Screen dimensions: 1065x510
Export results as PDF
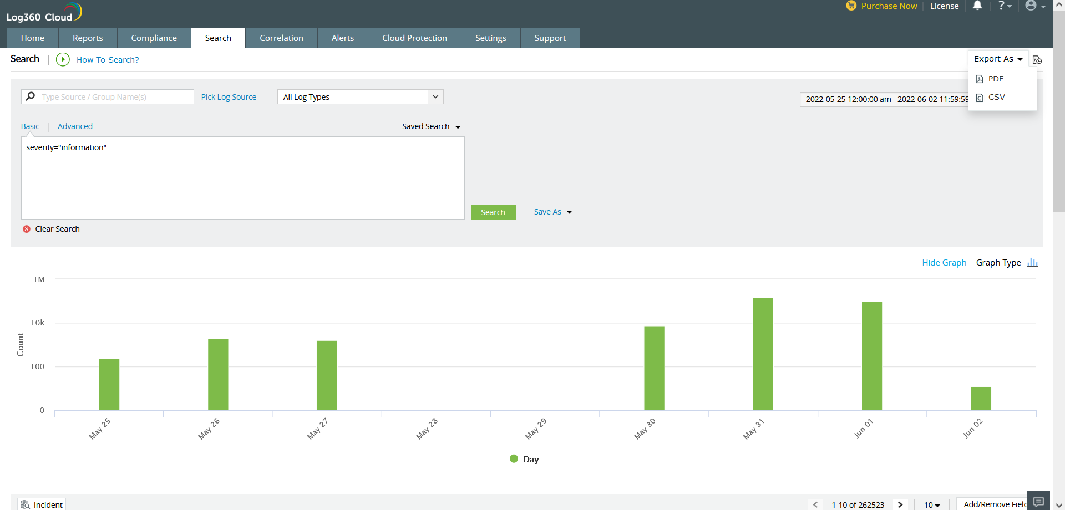990,79
